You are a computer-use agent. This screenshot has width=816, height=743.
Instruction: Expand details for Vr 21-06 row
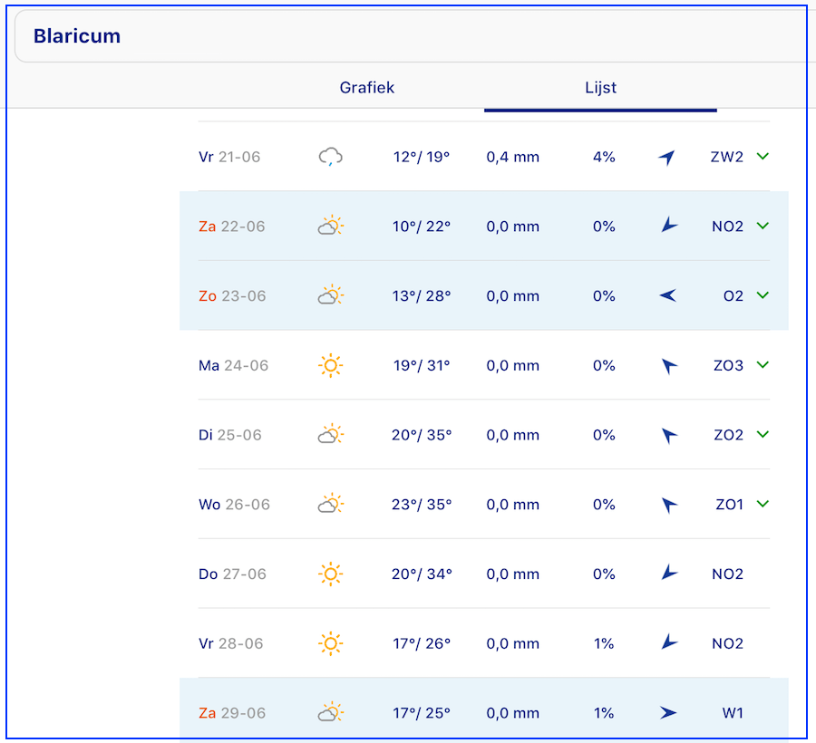pos(763,157)
